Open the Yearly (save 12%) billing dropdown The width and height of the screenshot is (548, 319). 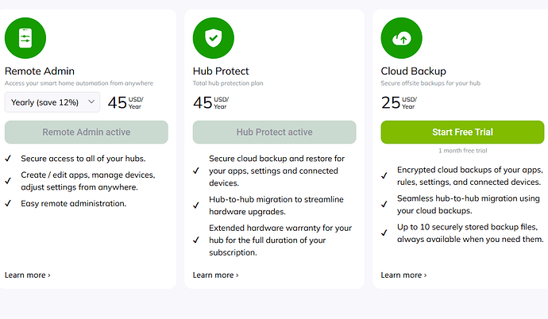pos(52,102)
